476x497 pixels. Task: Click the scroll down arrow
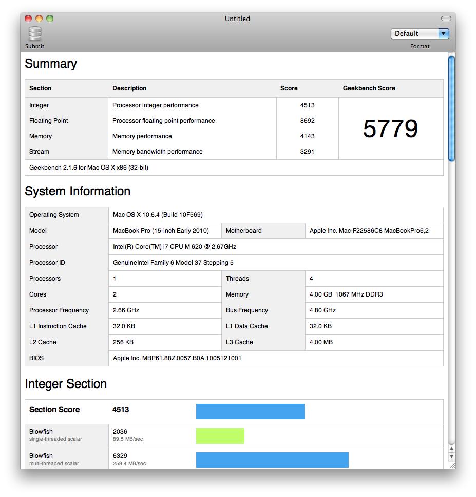452,457
